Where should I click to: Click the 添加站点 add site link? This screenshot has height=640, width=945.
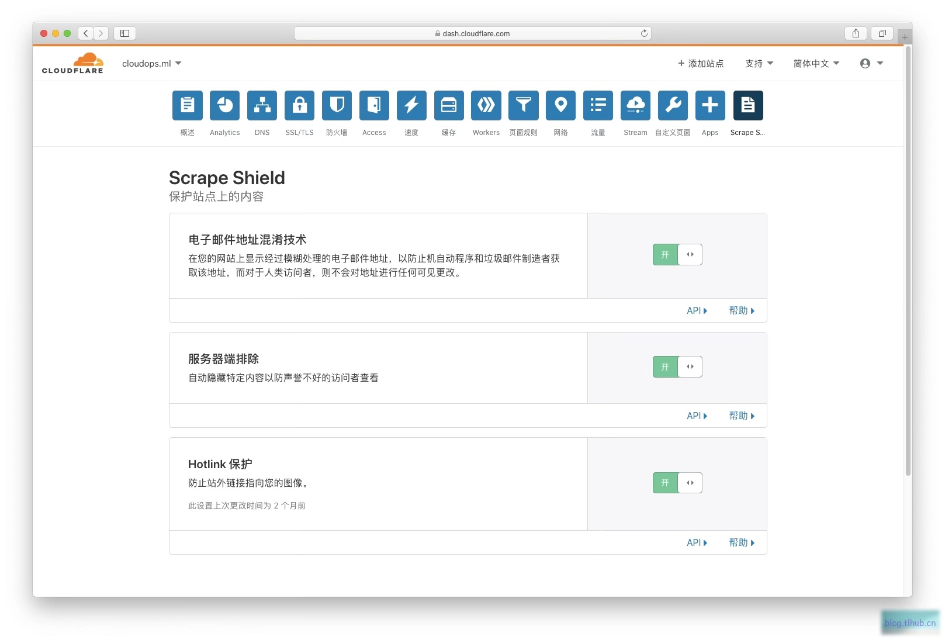(701, 63)
